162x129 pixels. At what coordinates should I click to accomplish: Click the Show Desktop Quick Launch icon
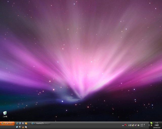point(20,123)
